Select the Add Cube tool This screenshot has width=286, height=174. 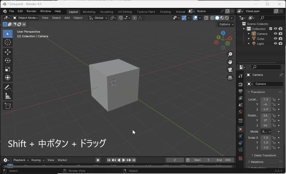[x=8, y=106]
